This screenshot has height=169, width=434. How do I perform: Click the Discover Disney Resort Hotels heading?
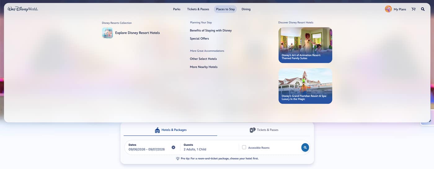pos(296,23)
